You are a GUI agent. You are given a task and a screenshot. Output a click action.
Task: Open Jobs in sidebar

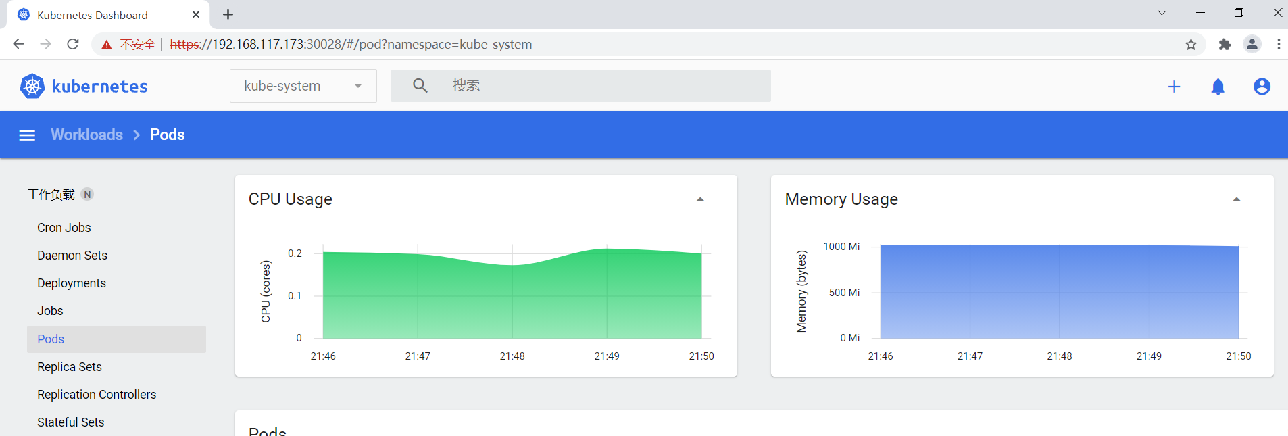[50, 311]
